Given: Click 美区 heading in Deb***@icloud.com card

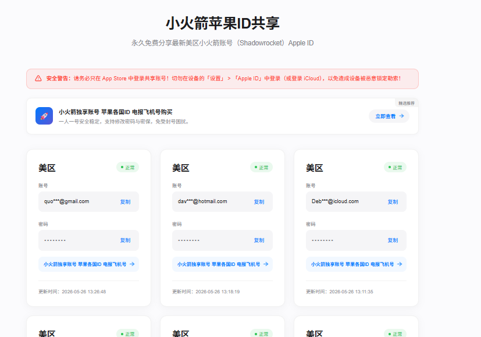Looking at the screenshot, I should pyautogui.click(x=315, y=168).
